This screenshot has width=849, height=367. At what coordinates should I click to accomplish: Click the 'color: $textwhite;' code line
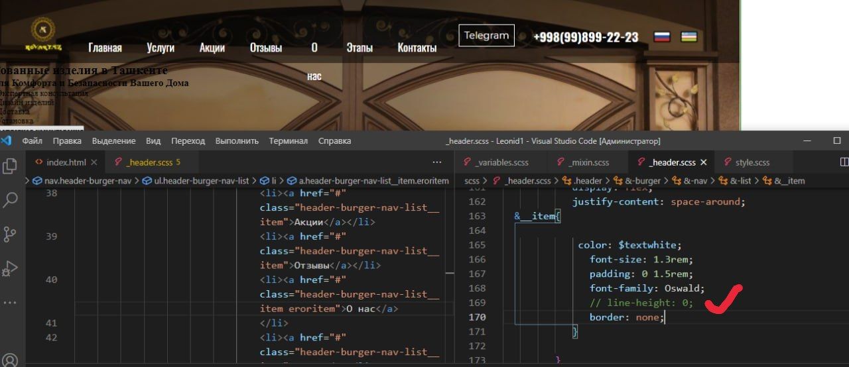[x=629, y=245]
